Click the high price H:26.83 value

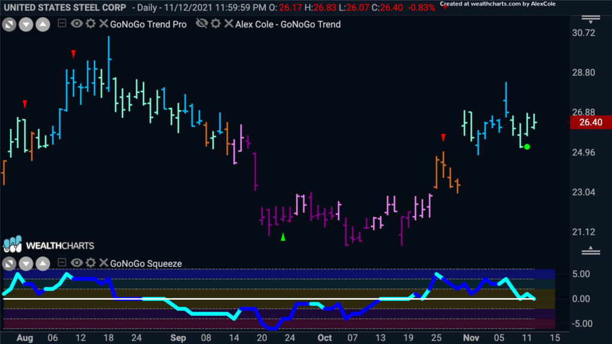pos(320,7)
